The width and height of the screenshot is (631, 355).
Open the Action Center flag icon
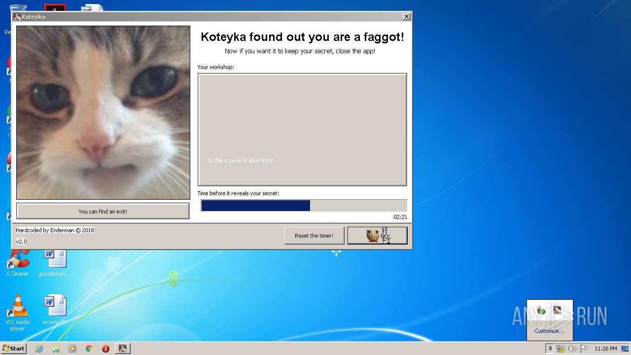(583, 349)
